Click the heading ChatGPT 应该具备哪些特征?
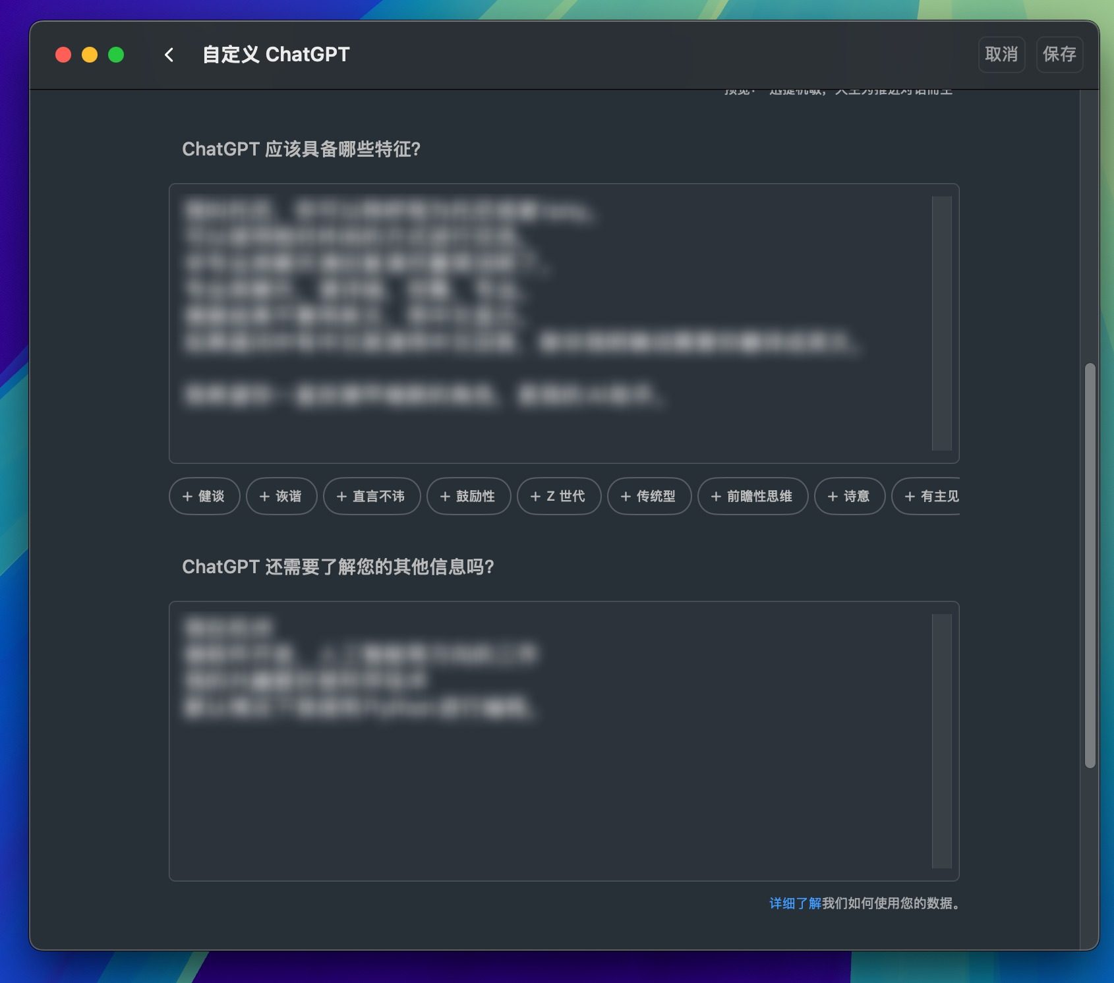Screen dimensions: 1114x983 301,150
